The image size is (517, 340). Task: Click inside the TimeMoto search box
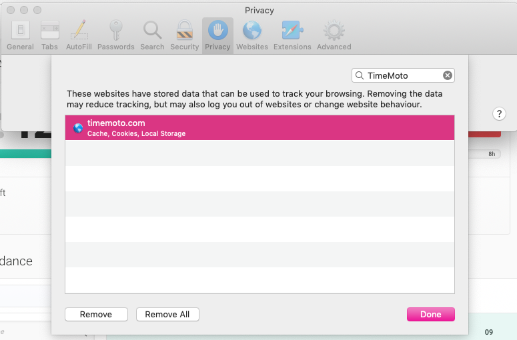[403, 75]
